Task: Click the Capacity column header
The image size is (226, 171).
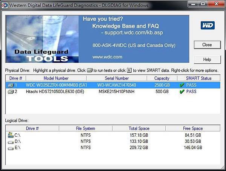Action: (162, 78)
